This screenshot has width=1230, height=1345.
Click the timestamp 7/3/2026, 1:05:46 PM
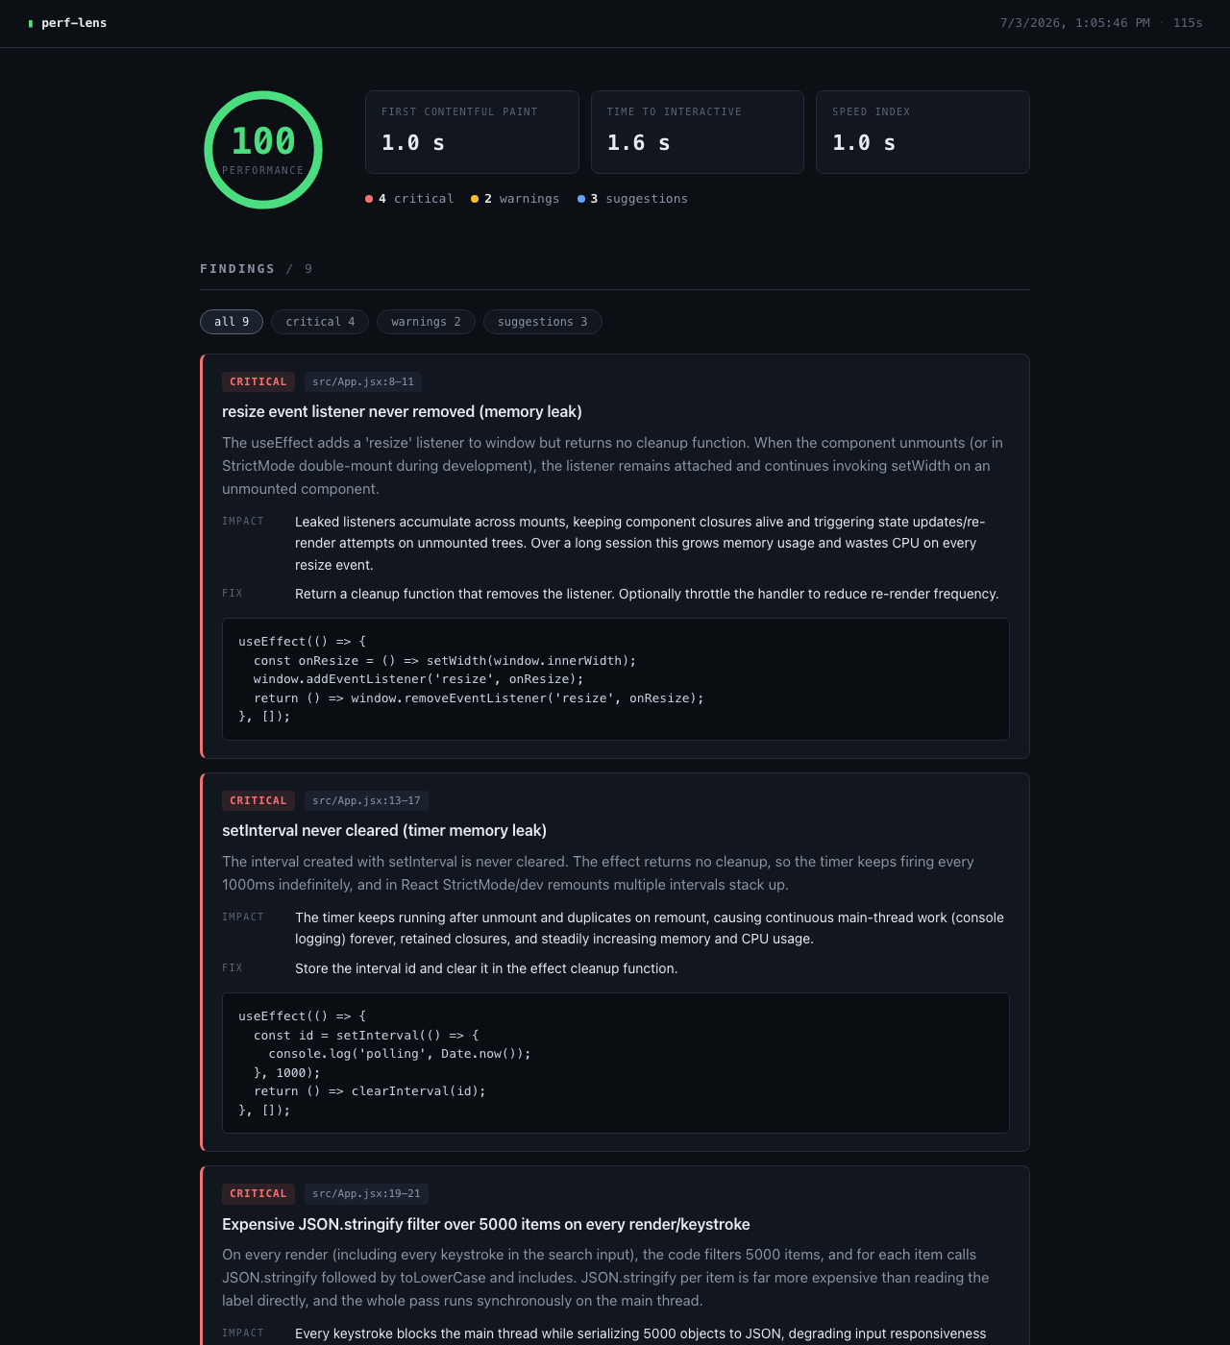click(1075, 23)
